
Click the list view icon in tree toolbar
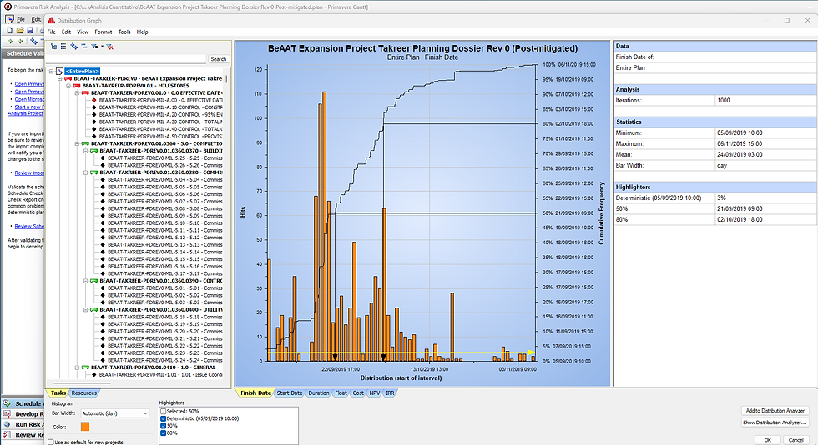63,47
